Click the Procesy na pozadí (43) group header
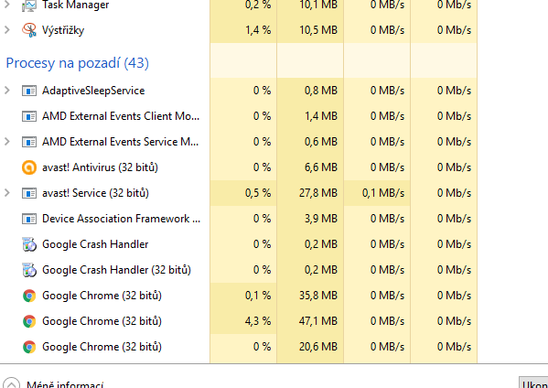This screenshot has width=548, height=388. [77, 63]
